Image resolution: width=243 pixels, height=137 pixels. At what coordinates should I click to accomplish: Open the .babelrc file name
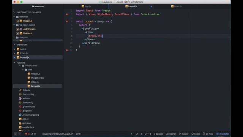pyautogui.click(x=26, y=90)
